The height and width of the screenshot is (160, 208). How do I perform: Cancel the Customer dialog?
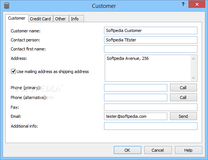pyautogui.click(x=158, y=150)
